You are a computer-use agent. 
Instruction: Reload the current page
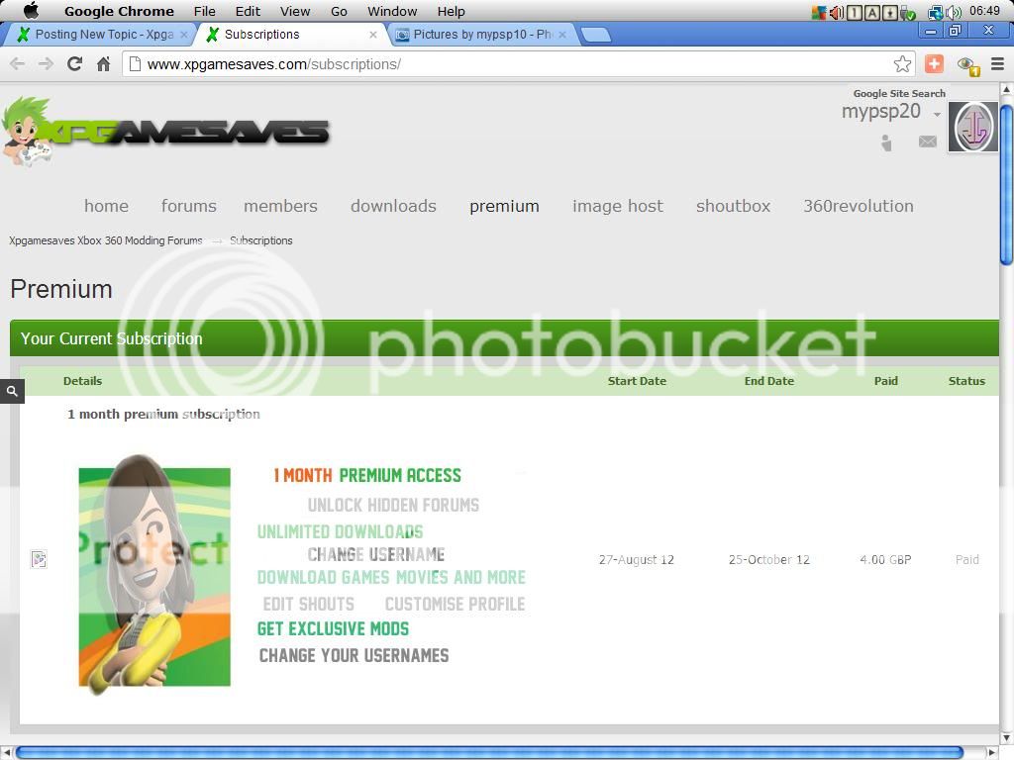[x=74, y=63]
